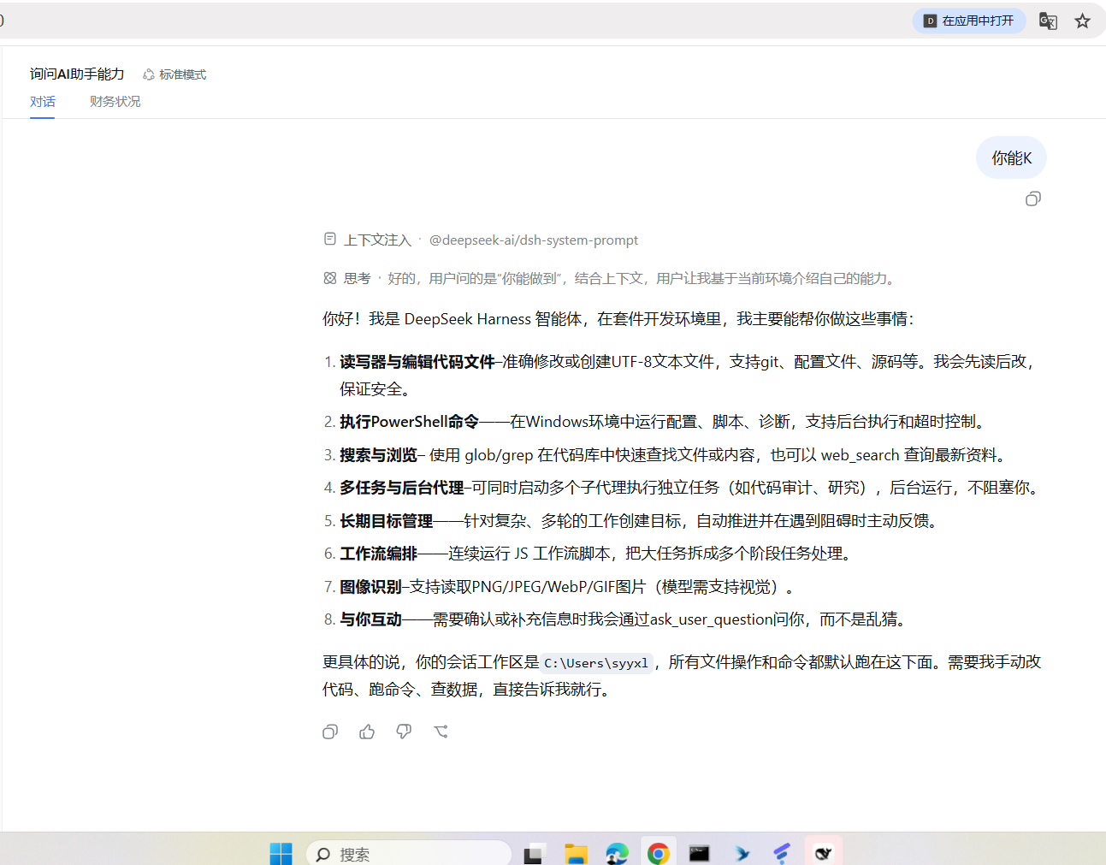1106x865 pixels.
Task: Click the Windows Start button
Action: (281, 853)
